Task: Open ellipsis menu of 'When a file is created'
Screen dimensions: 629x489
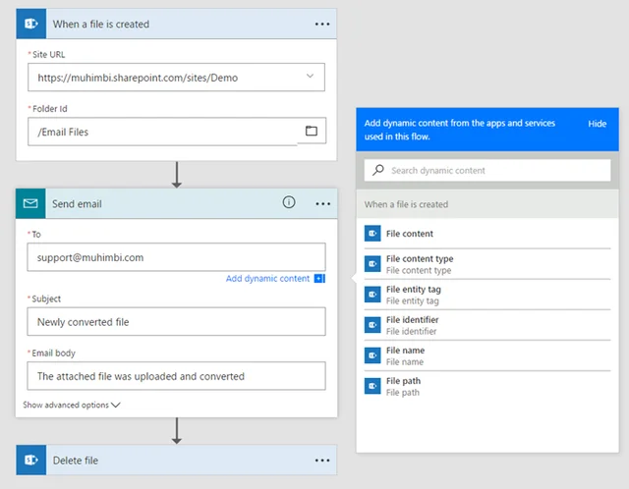Action: pos(322,25)
